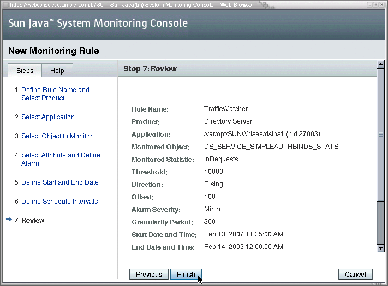Click the scrollbar up arrow
The image size is (388, 286).
click(x=380, y=64)
